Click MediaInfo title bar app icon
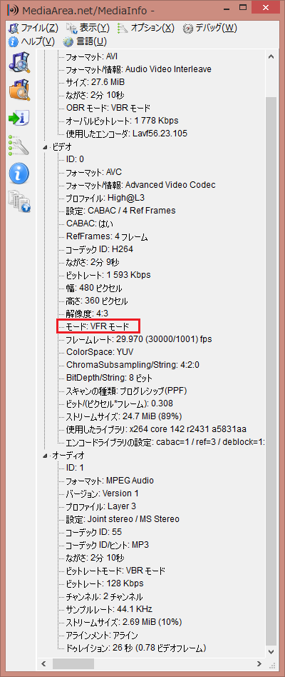Screen dimensions: 285x677 click(13, 9)
